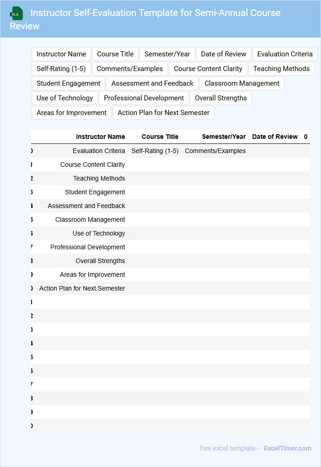Select the Professional Development tag
The width and height of the screenshot is (321, 467).
tap(144, 98)
